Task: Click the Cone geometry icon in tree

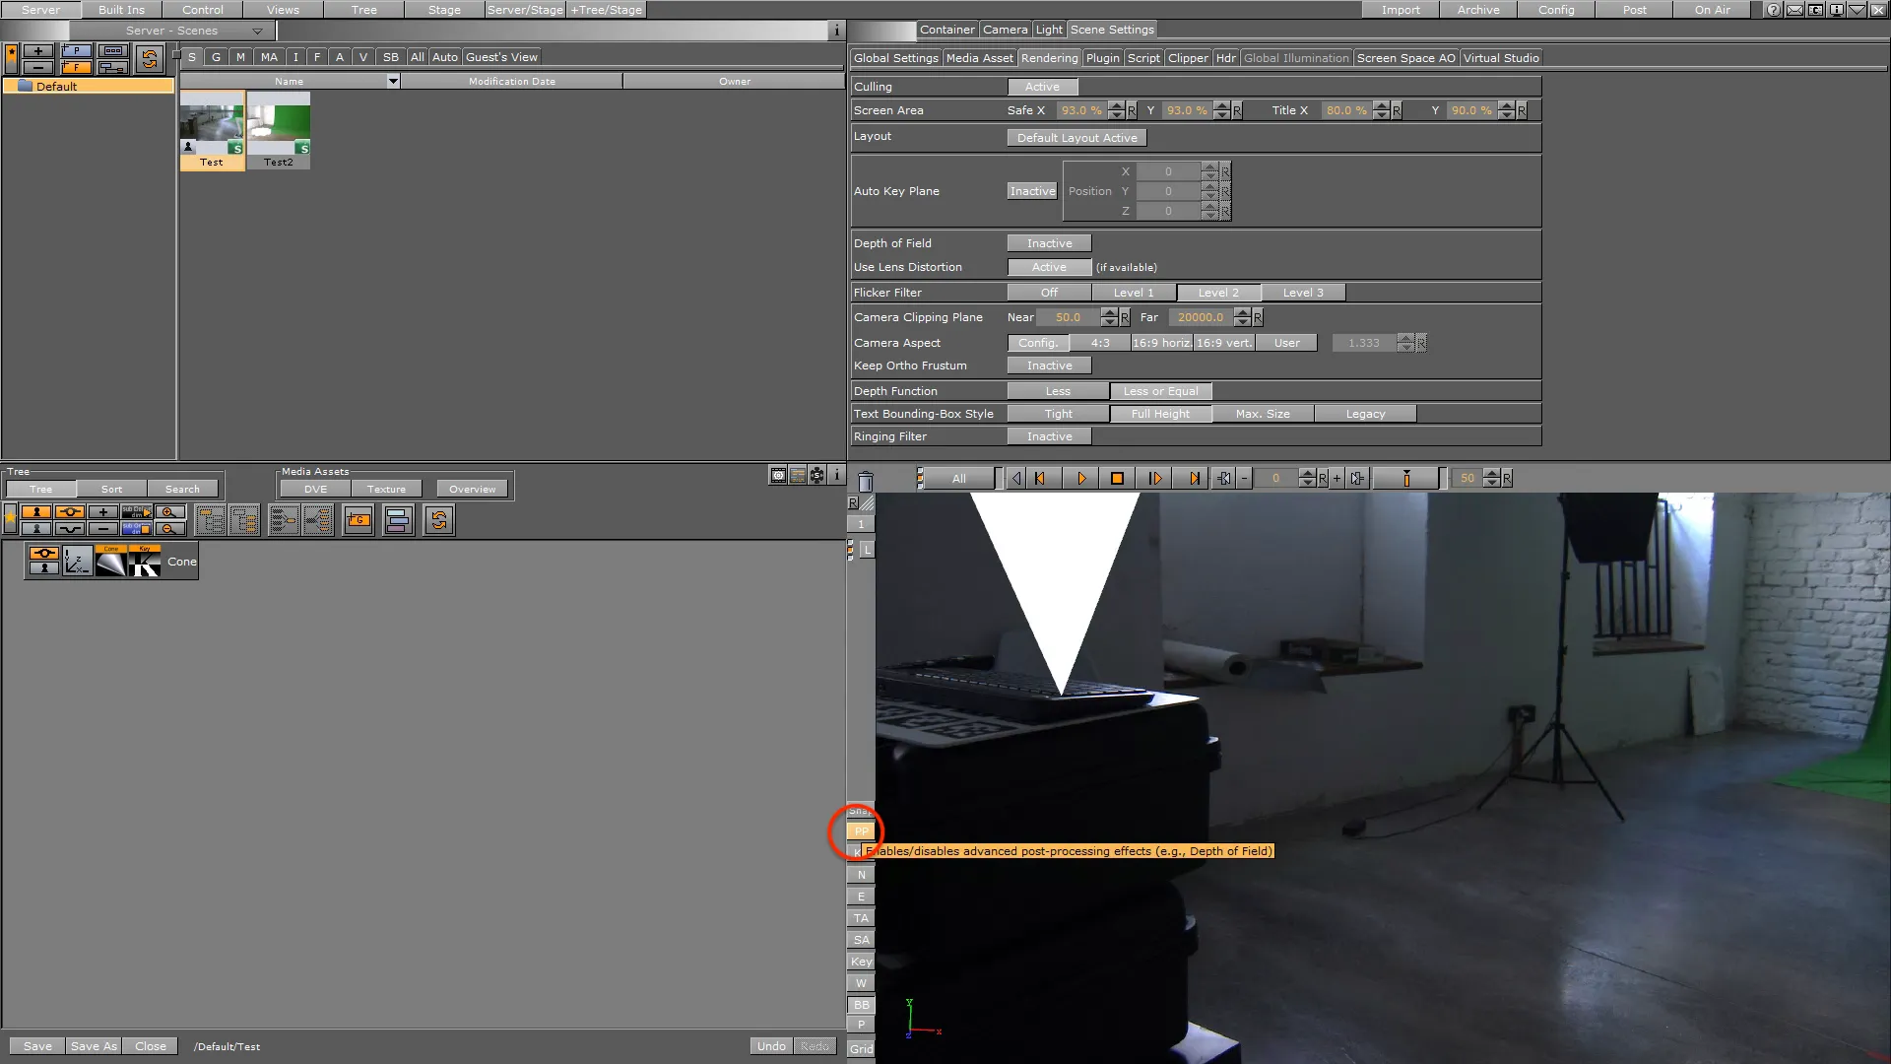Action: pyautogui.click(x=110, y=561)
